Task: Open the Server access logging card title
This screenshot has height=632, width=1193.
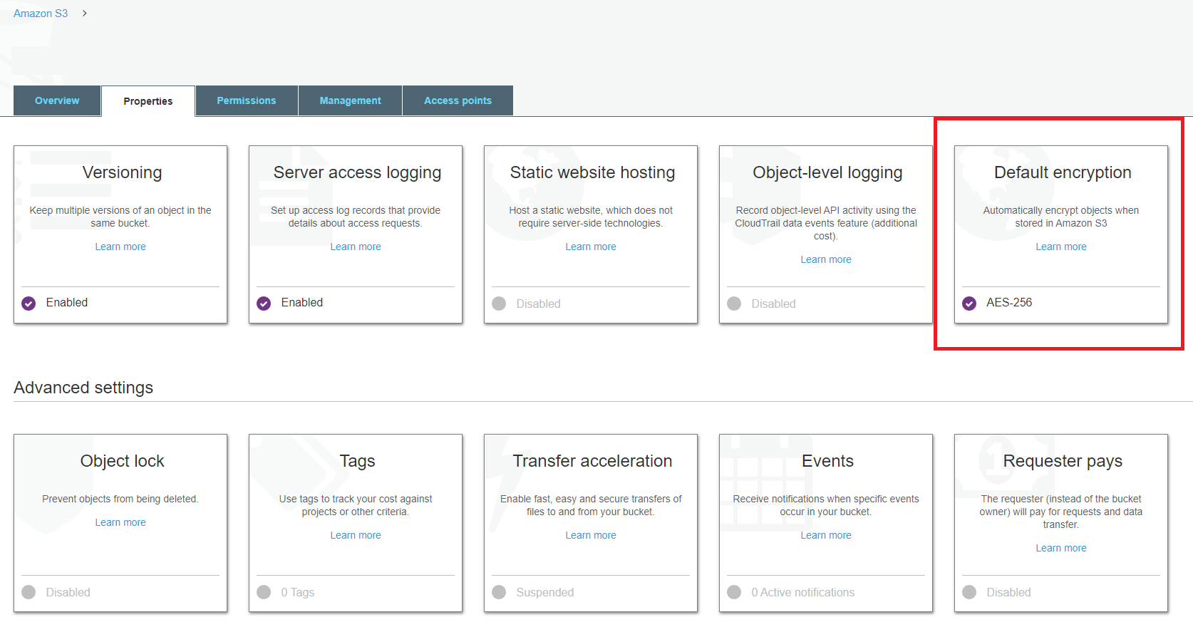Action: (357, 172)
